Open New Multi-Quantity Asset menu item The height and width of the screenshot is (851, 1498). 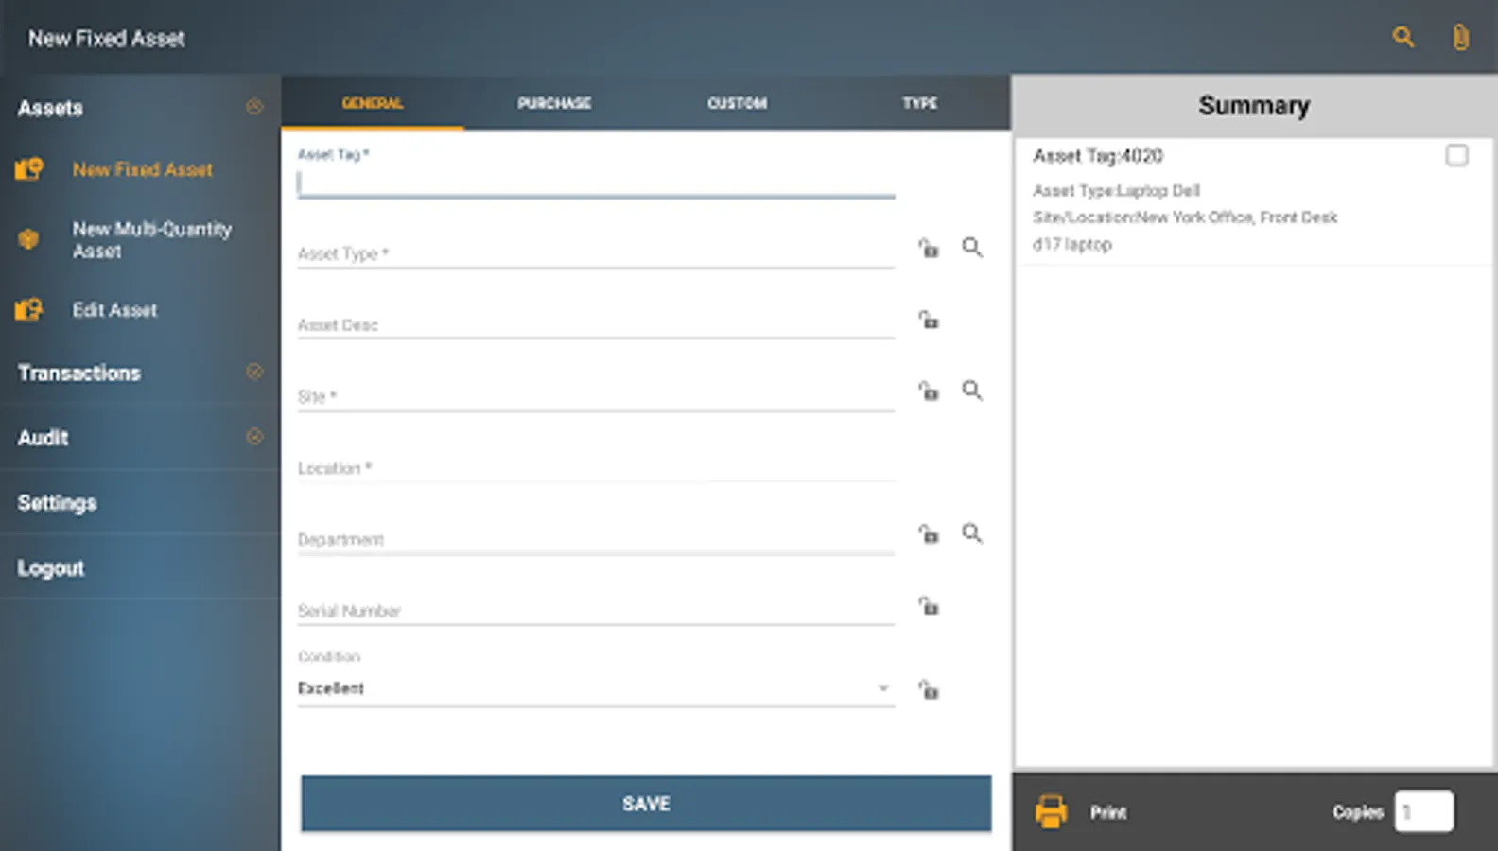152,239
